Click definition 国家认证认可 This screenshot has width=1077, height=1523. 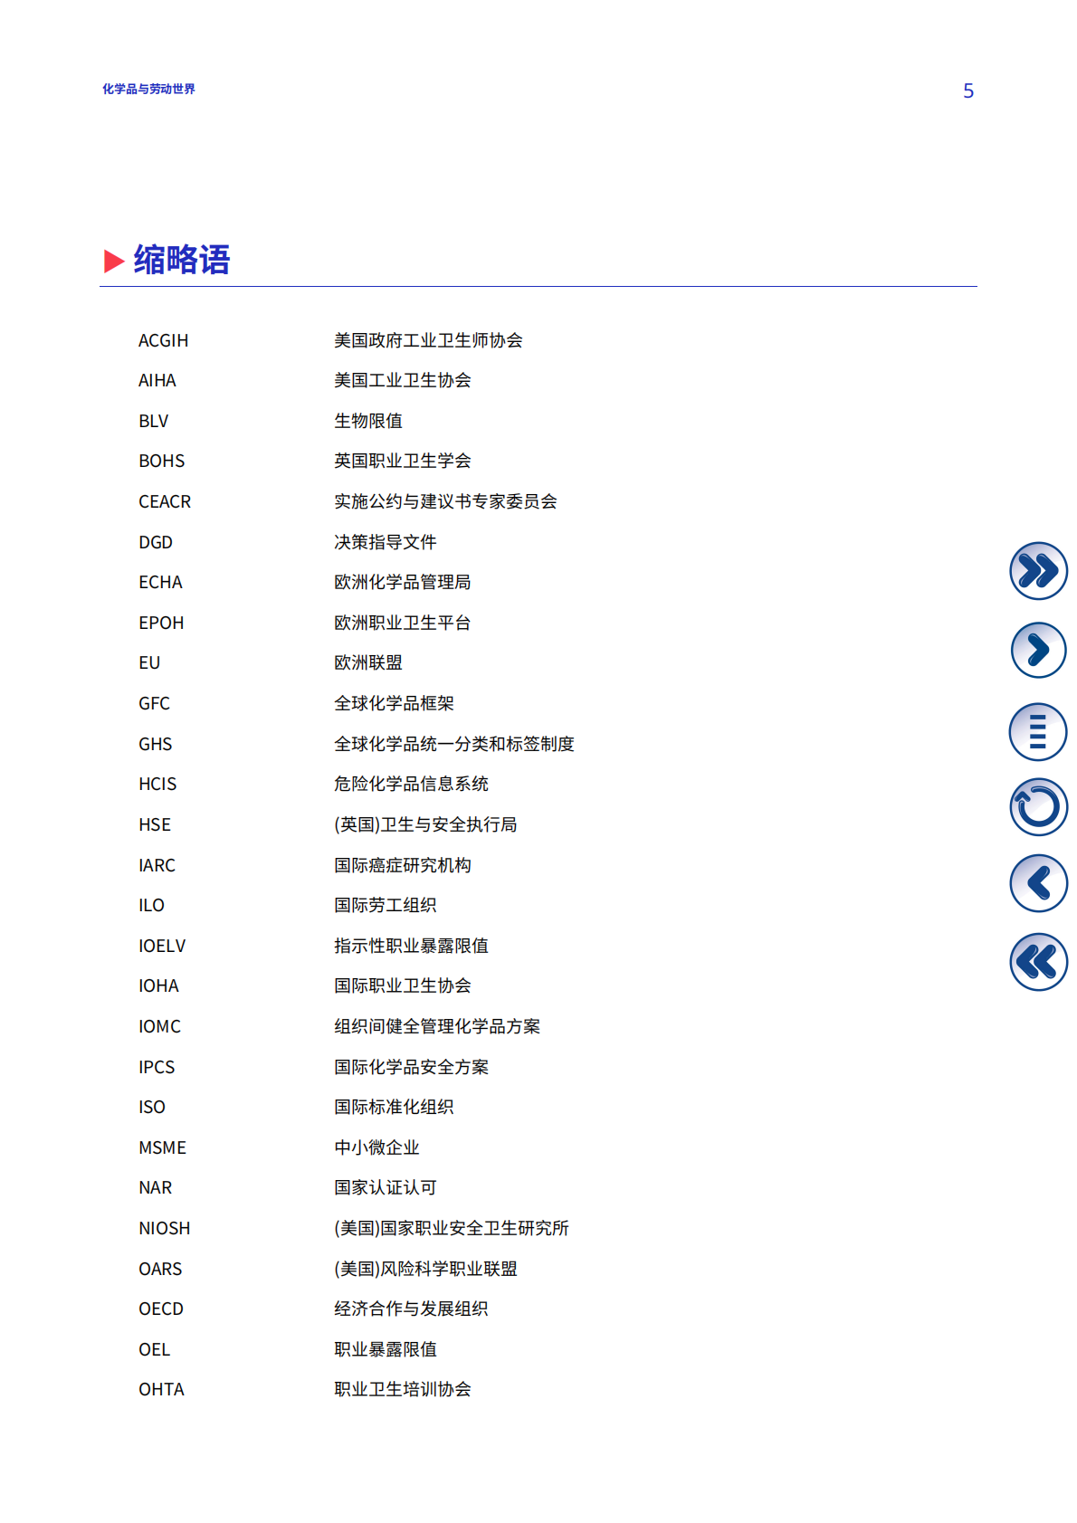coord(386,1187)
